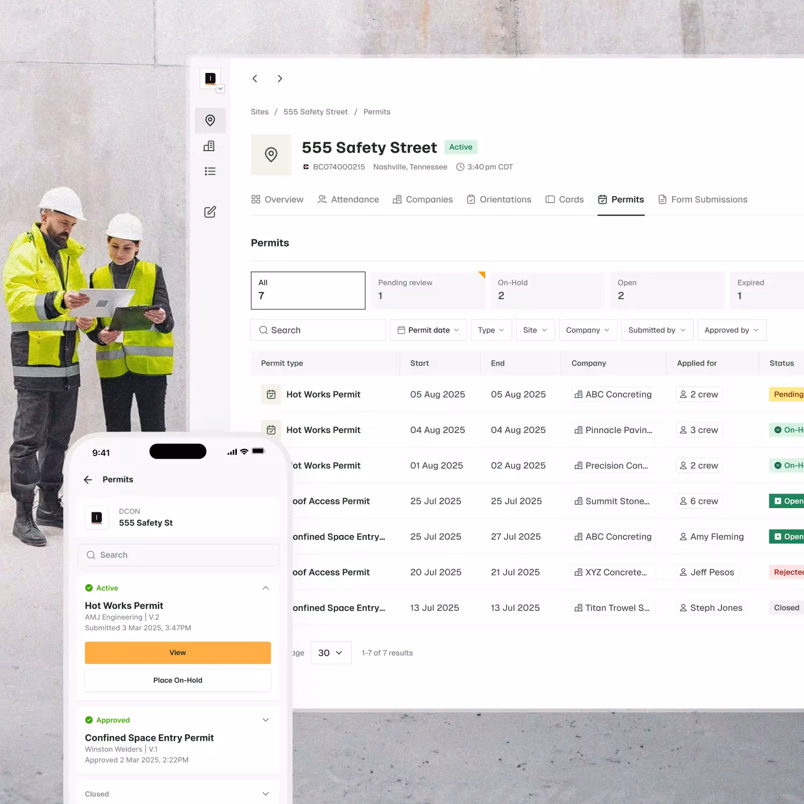
Task: Collapse the Active section on phone
Action: [x=265, y=588]
